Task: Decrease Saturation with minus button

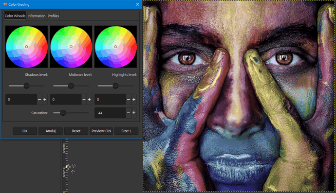Action: [x=129, y=113]
